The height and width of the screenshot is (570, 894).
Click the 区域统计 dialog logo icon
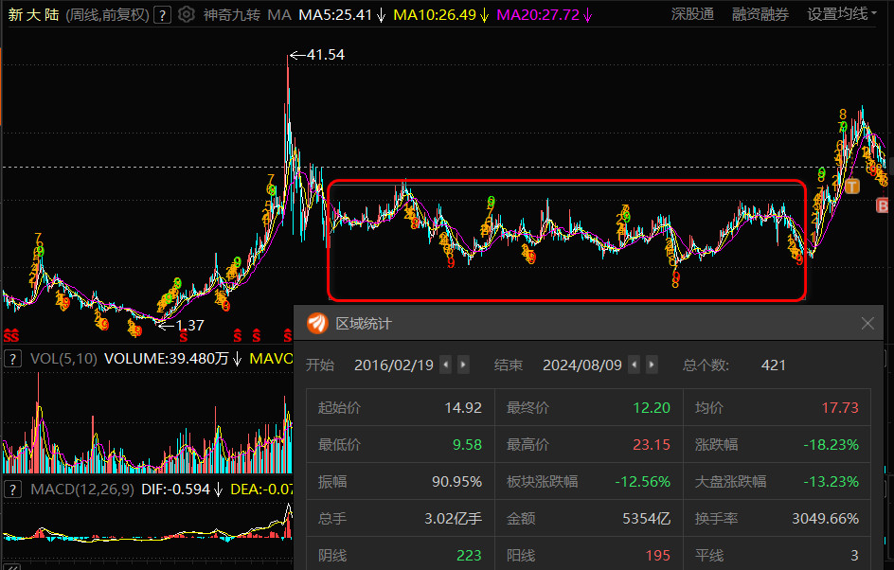pos(317,323)
